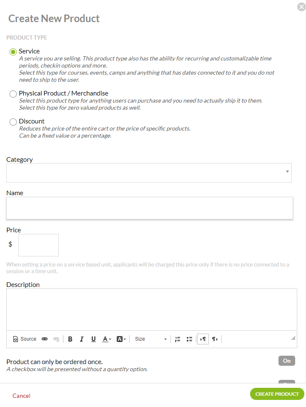306x407 pixels.
Task: Click the Create Product button
Action: [277, 394]
